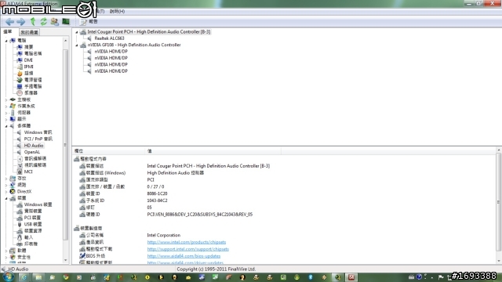Click the red AIDA64 taskbar button

coord(351,277)
